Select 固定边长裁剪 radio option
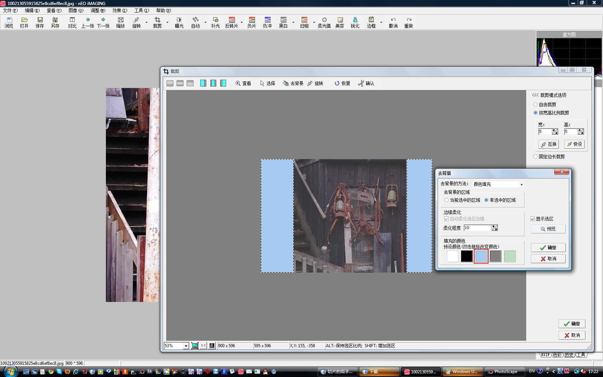 pos(536,157)
